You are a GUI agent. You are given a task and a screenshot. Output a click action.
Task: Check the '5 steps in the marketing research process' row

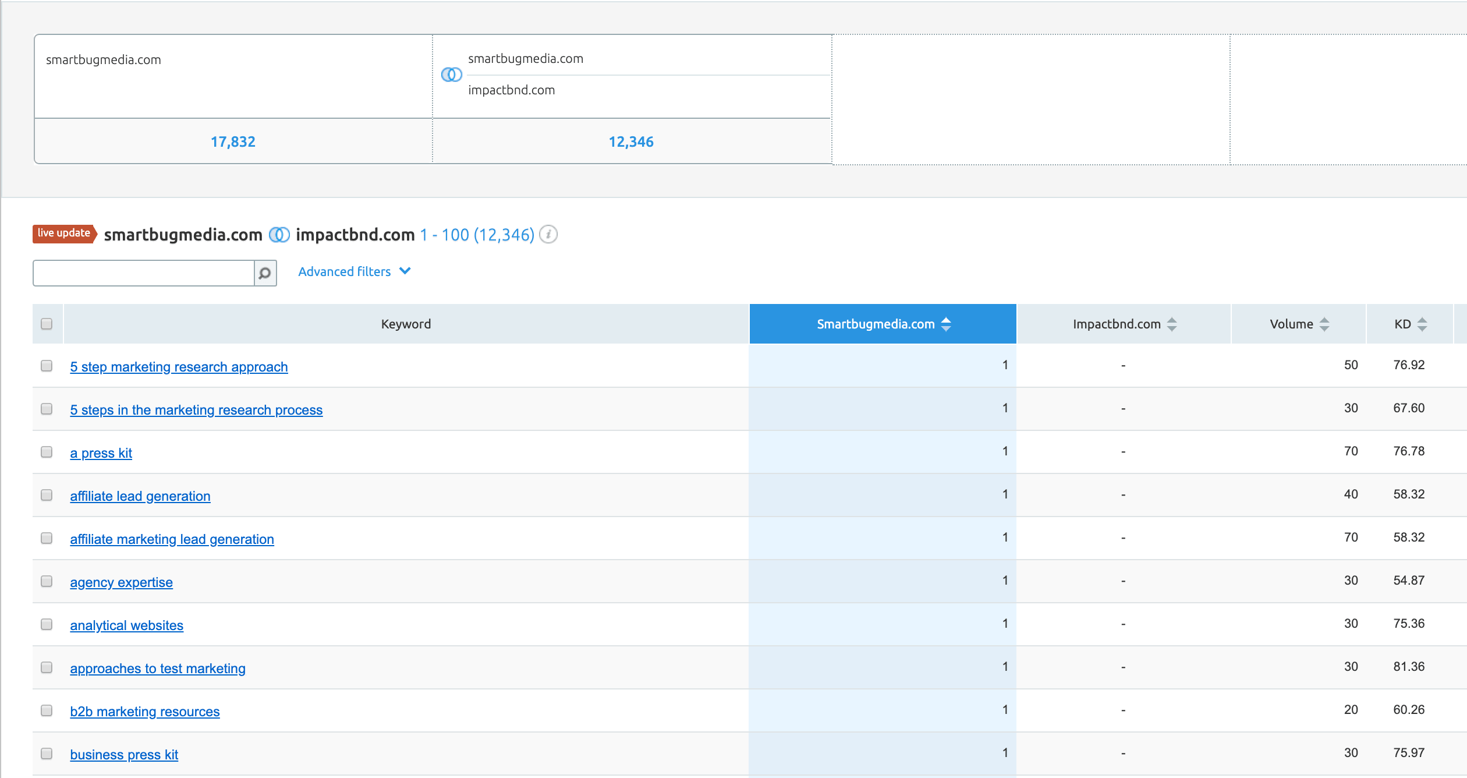pos(47,409)
